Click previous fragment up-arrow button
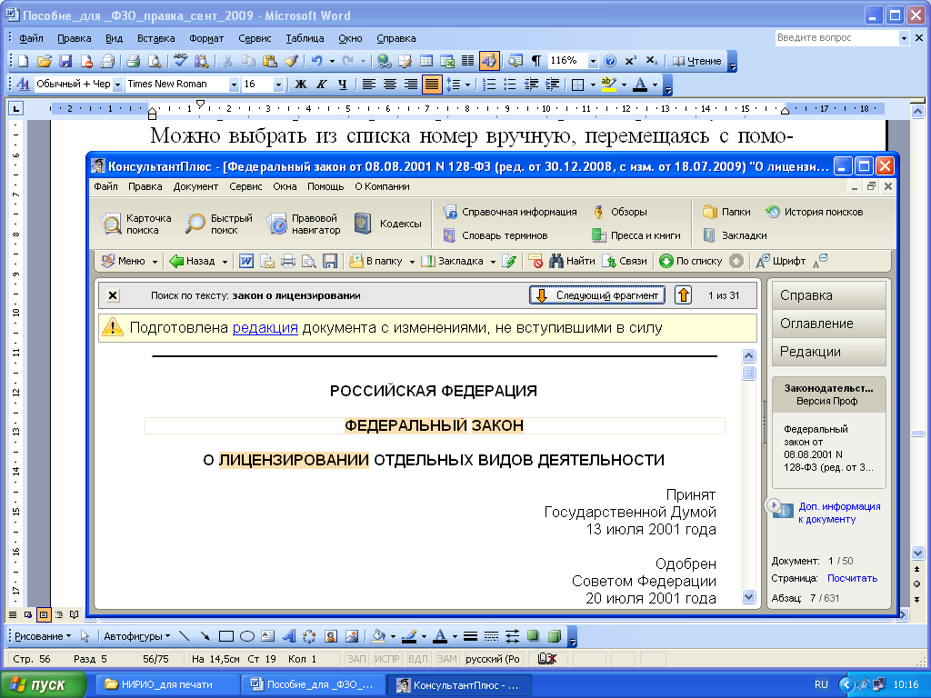 pos(683,295)
